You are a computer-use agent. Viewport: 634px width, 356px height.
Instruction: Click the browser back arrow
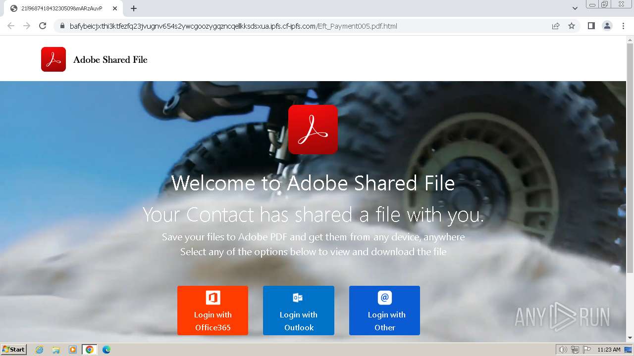(x=11, y=26)
